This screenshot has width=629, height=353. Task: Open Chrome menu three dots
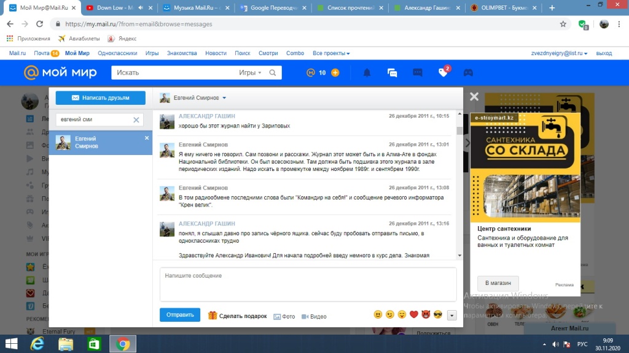click(x=619, y=24)
